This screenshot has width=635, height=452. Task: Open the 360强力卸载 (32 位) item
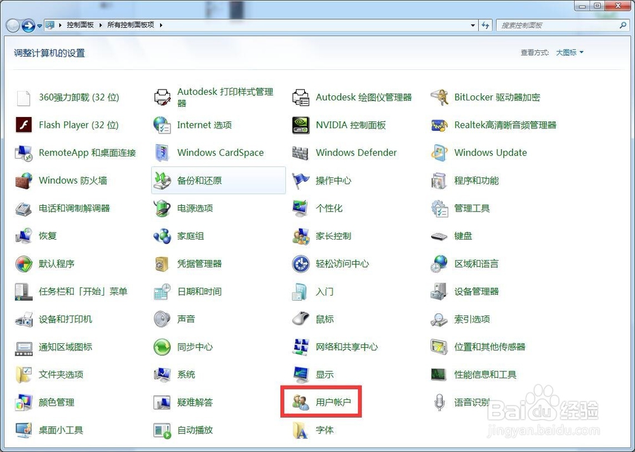[79, 97]
